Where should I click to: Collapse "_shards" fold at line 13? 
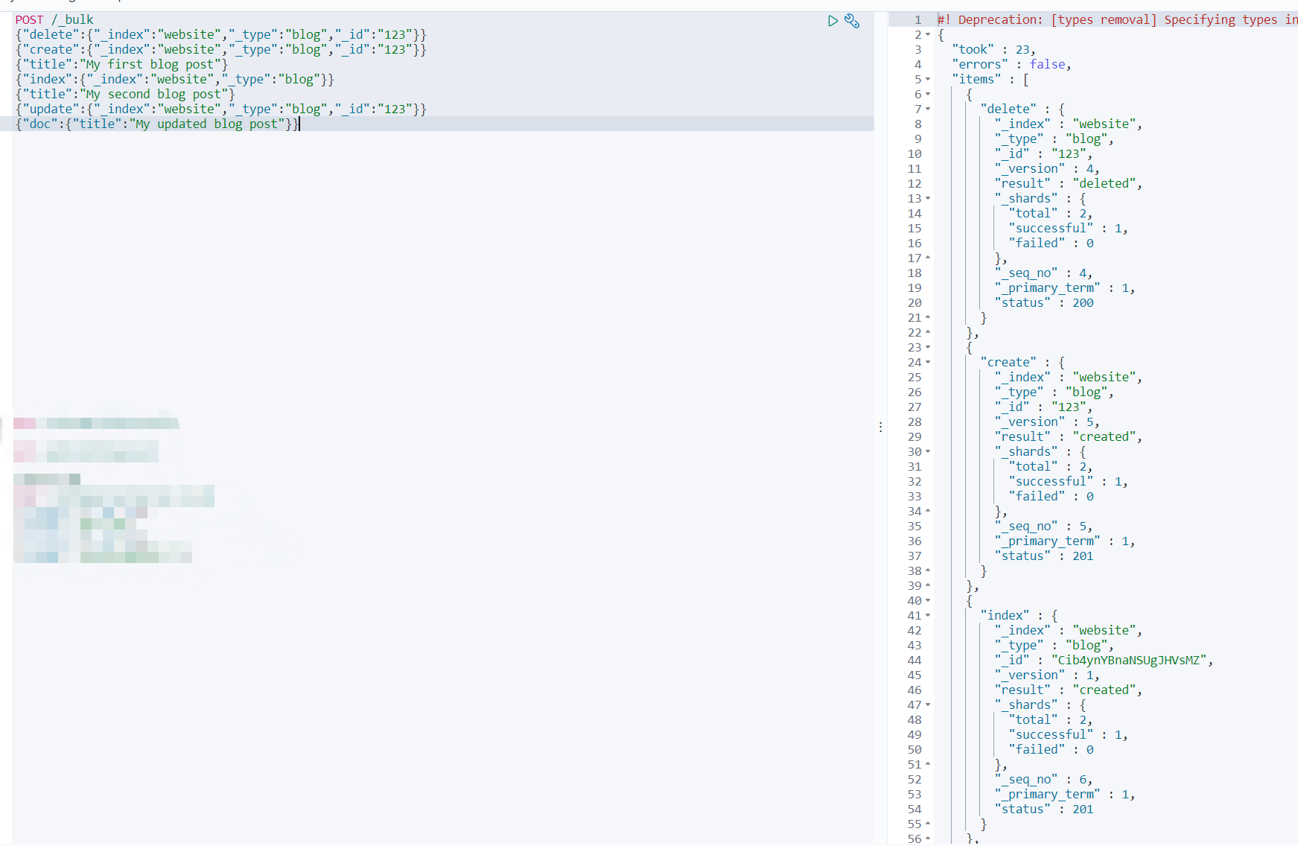928,198
